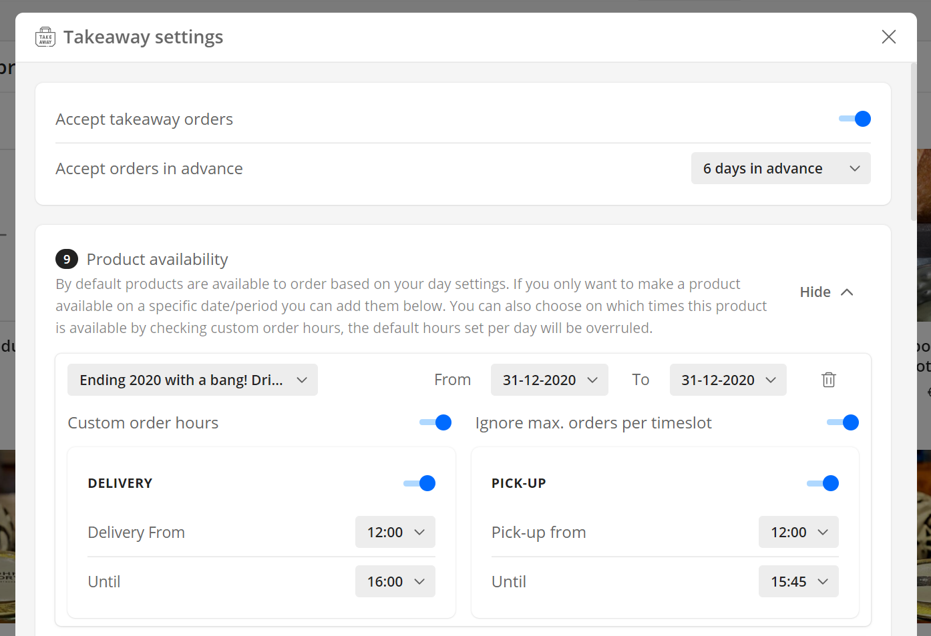The image size is (931, 636).
Task: Open the product selector 'Ending 2020 with a bang'
Action: tap(192, 380)
